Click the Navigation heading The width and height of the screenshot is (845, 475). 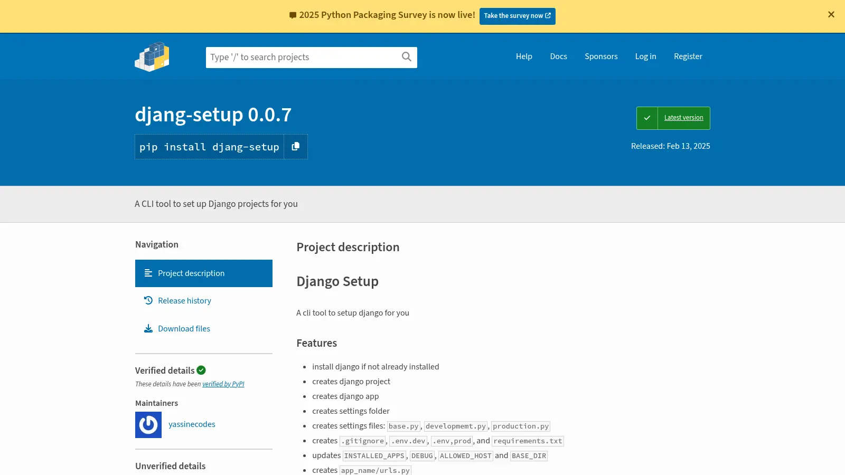(157, 244)
